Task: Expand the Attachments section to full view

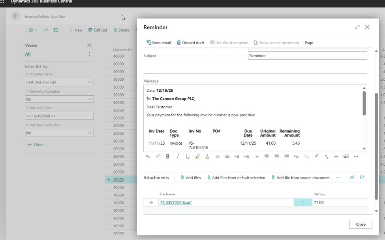Action: pos(362,178)
